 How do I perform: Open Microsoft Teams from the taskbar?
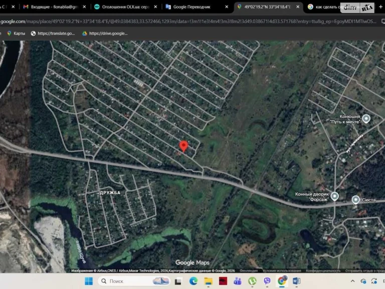(238, 281)
